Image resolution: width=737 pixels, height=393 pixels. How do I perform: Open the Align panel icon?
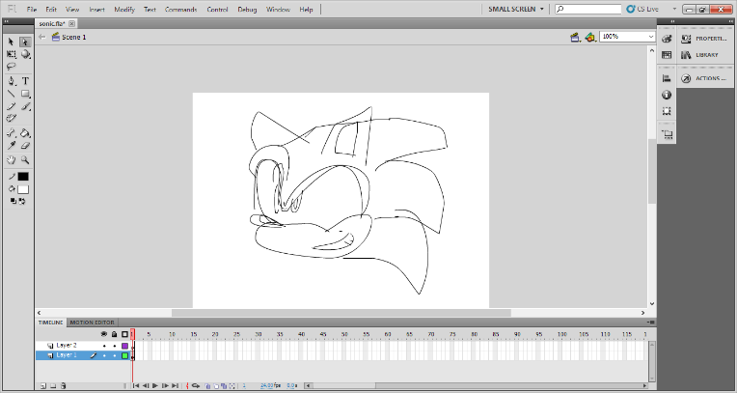(667, 78)
